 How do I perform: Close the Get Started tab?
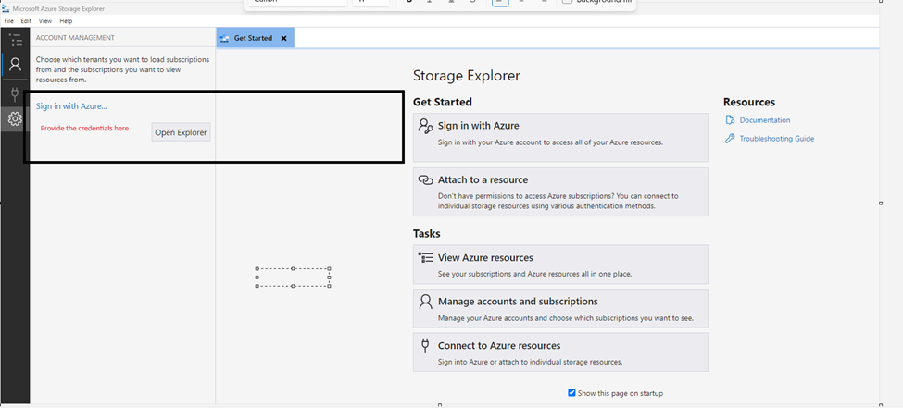coord(284,38)
